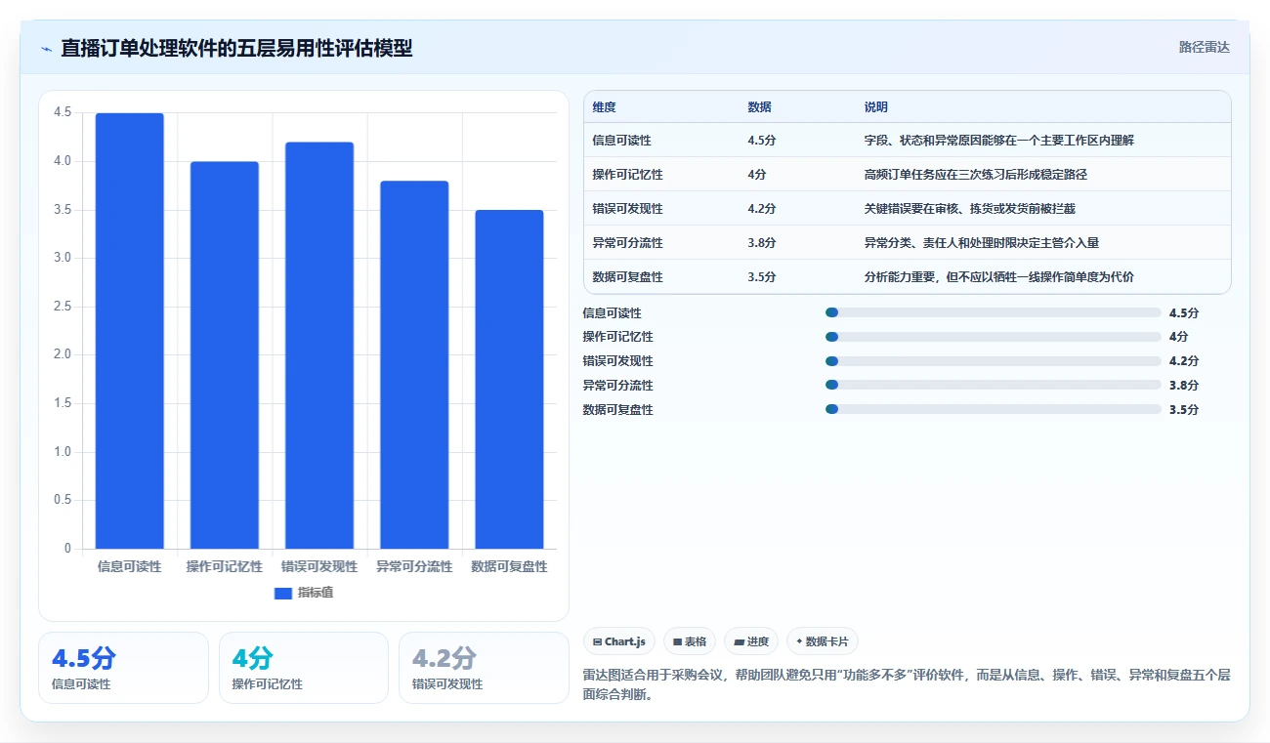Click the 错误可发现性 progress bar
The image size is (1270, 743).
coord(993,361)
